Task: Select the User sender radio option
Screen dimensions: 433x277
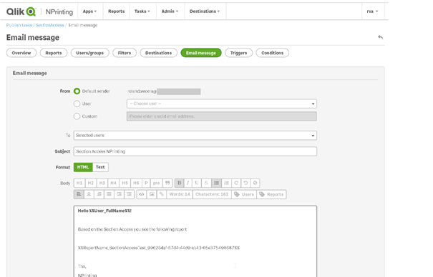Action: 77,104
